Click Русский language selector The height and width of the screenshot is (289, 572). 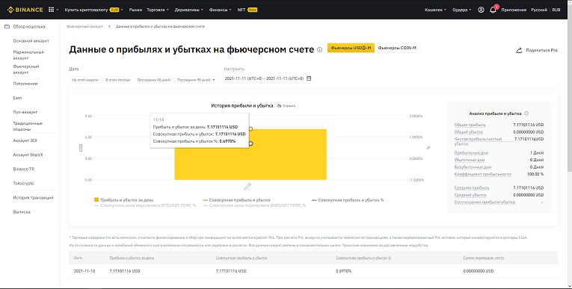pyautogui.click(x=539, y=10)
